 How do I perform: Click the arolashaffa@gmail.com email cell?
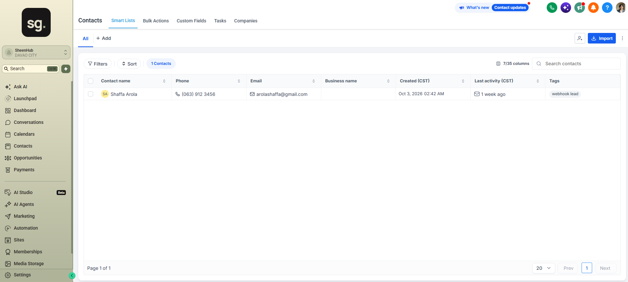[x=282, y=94]
